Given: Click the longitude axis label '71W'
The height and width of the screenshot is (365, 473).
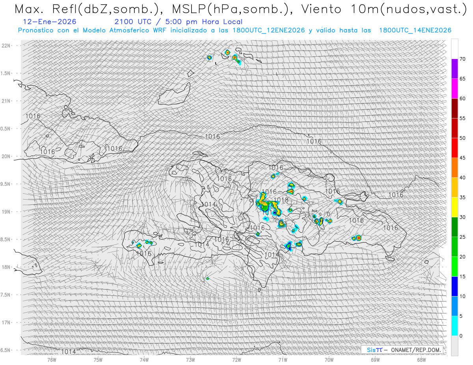Looking at the screenshot, I should [283, 359].
